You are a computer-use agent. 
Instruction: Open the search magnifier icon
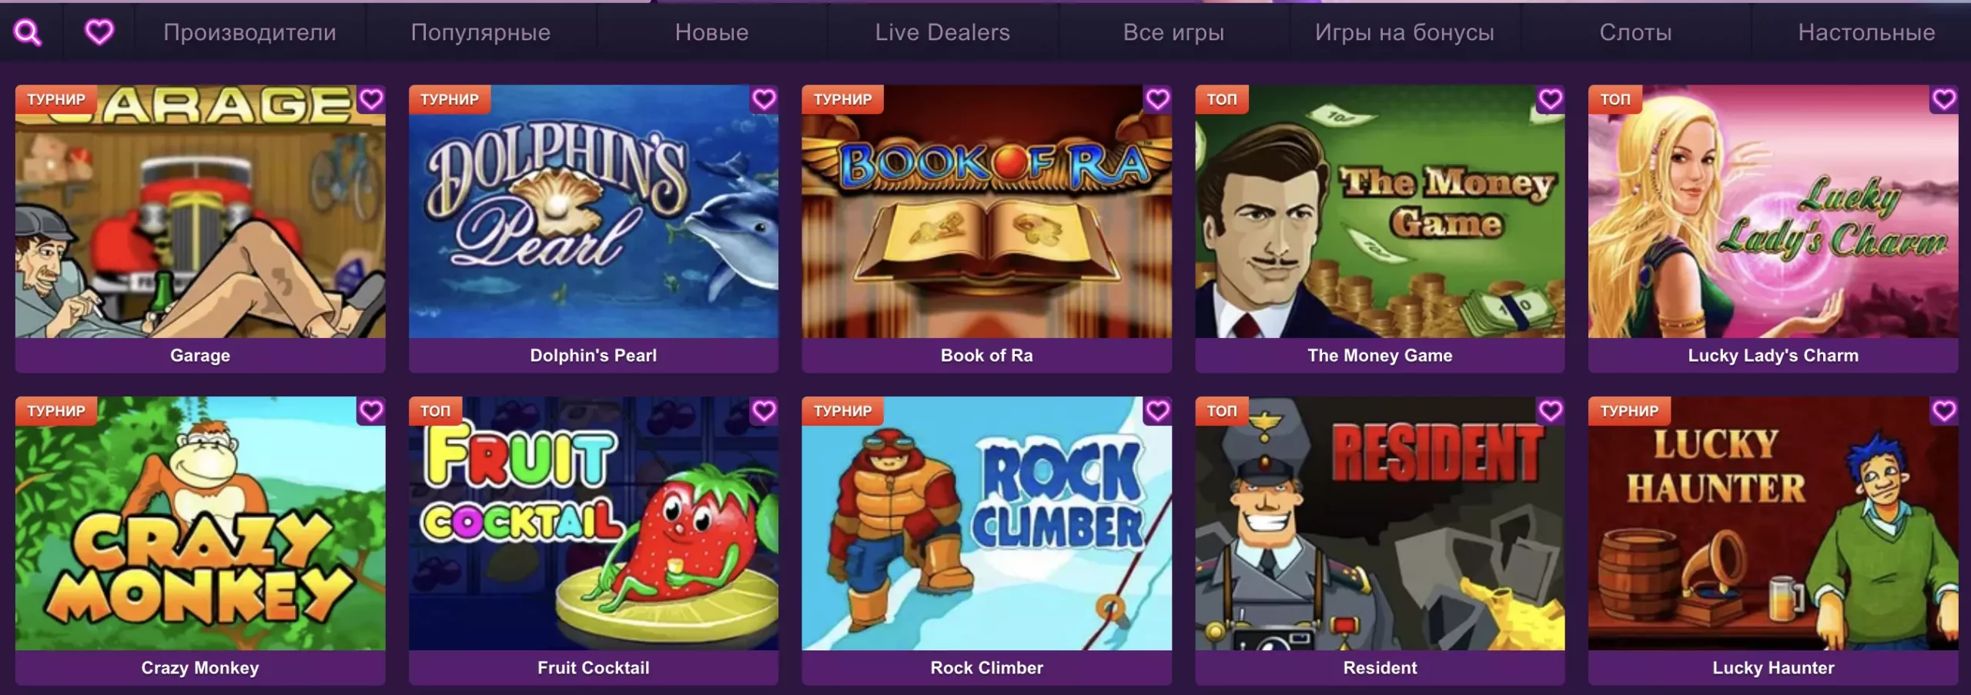coord(28,32)
